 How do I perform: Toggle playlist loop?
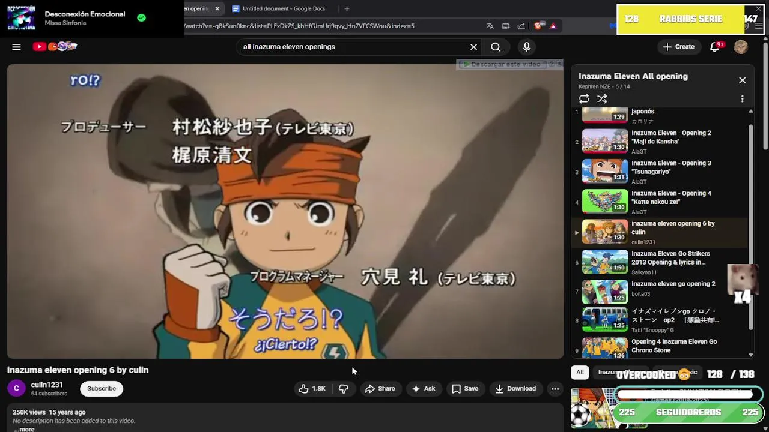pyautogui.click(x=584, y=99)
